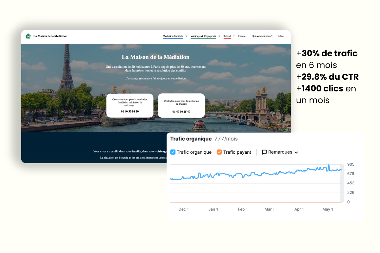Click the Mar 1 axis label

(x=269, y=209)
